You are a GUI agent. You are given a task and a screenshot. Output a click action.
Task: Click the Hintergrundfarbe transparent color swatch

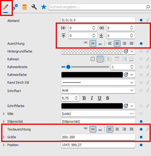[92, 51]
